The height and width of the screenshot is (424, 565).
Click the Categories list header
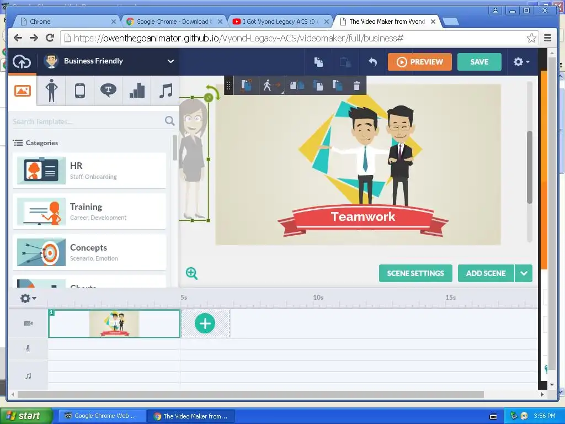point(36,143)
